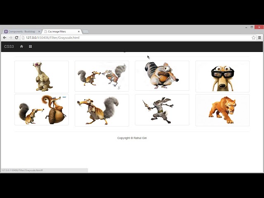Go back using the browser back arrow

tap(5, 38)
